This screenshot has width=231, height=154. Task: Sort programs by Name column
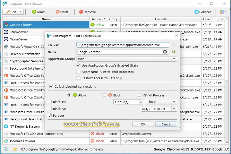[x=46, y=19]
